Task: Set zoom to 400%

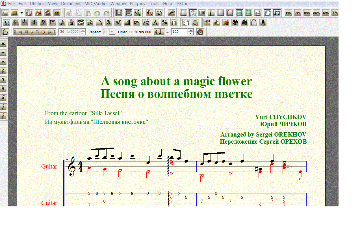Action: tap(326, 13)
